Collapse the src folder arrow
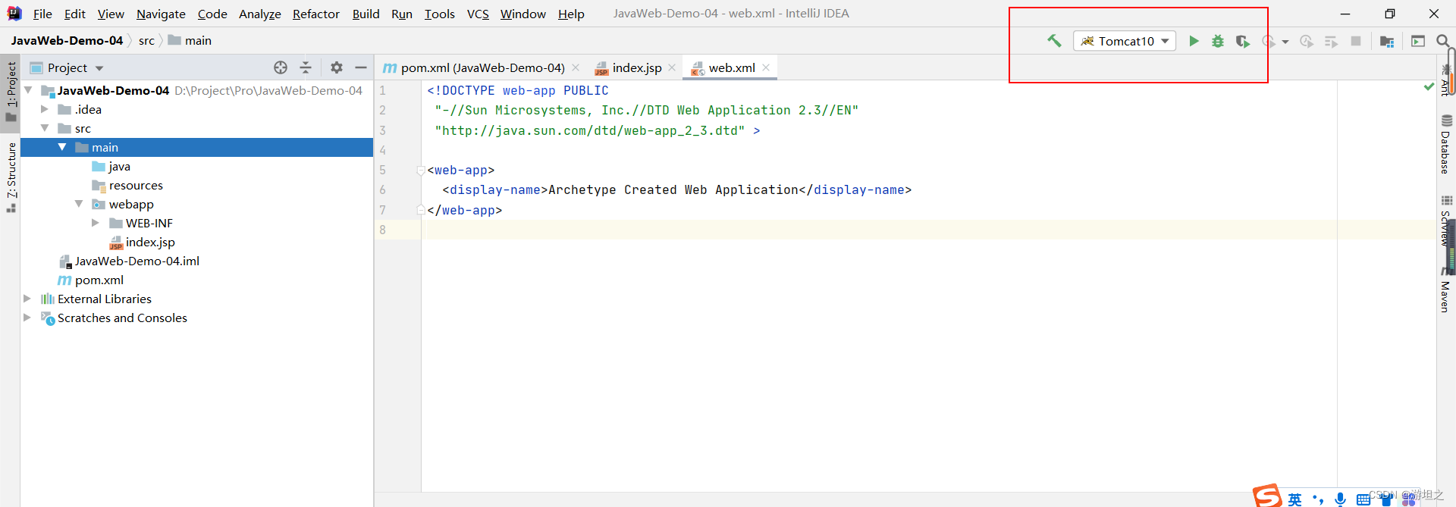 pos(45,128)
